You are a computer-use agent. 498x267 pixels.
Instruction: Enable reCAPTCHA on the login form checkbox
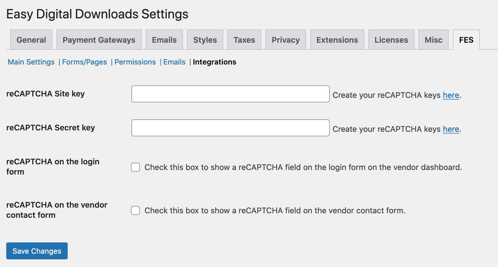coord(135,167)
